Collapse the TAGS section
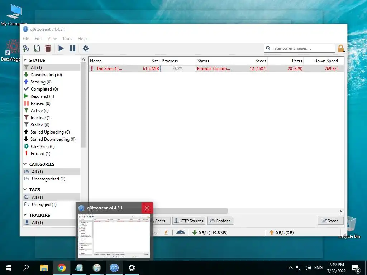Viewport: 367px width, 275px height. point(25,189)
